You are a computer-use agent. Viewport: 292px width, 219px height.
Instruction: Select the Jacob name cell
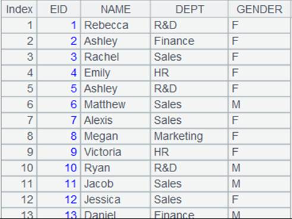115,184
